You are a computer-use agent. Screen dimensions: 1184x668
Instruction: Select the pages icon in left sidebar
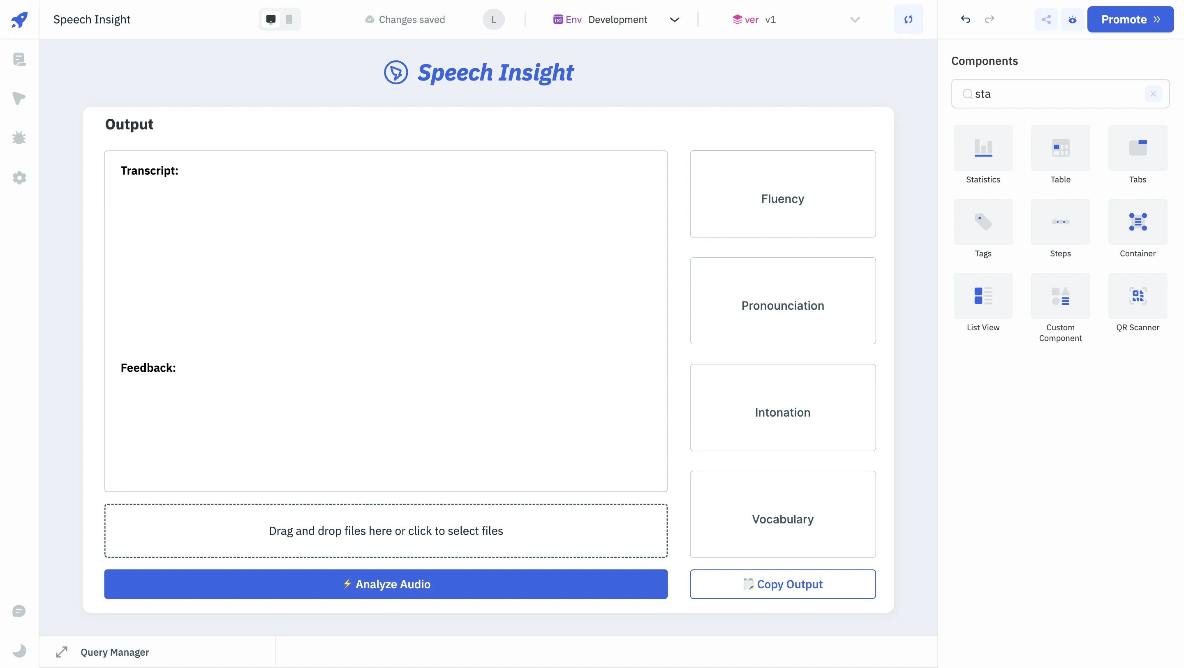click(x=19, y=59)
